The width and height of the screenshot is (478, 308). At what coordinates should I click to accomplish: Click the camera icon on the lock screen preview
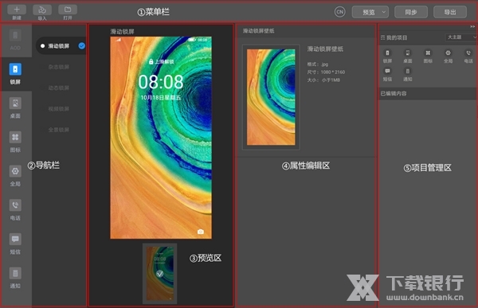[x=200, y=232]
